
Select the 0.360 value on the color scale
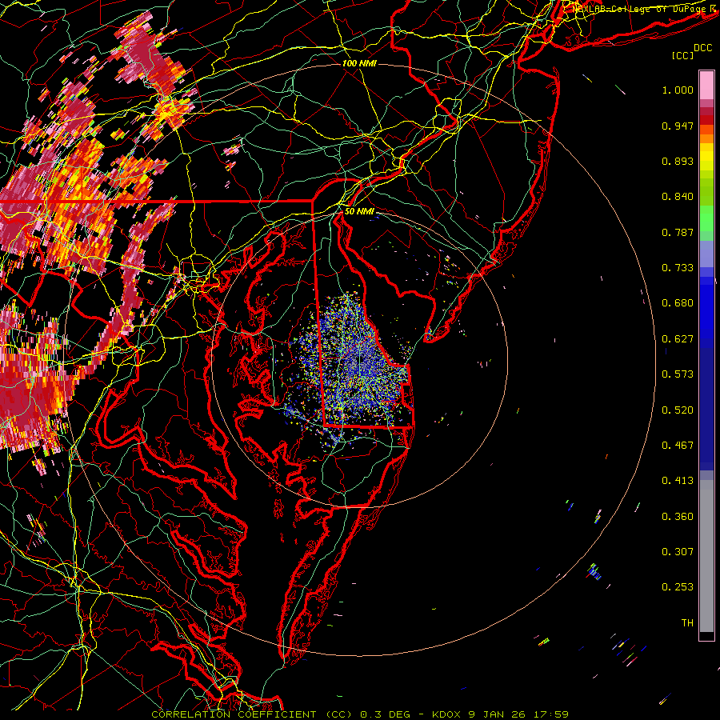pyautogui.click(x=678, y=517)
